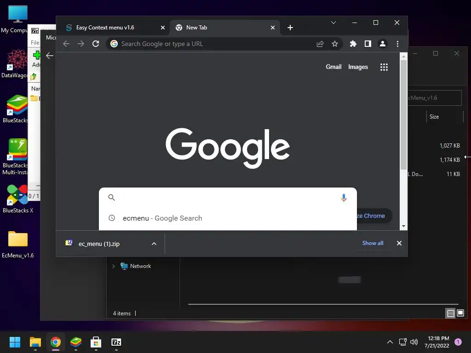Image resolution: width=471 pixels, height=353 pixels.
Task: Select the New Tab tab
Action: point(225,28)
